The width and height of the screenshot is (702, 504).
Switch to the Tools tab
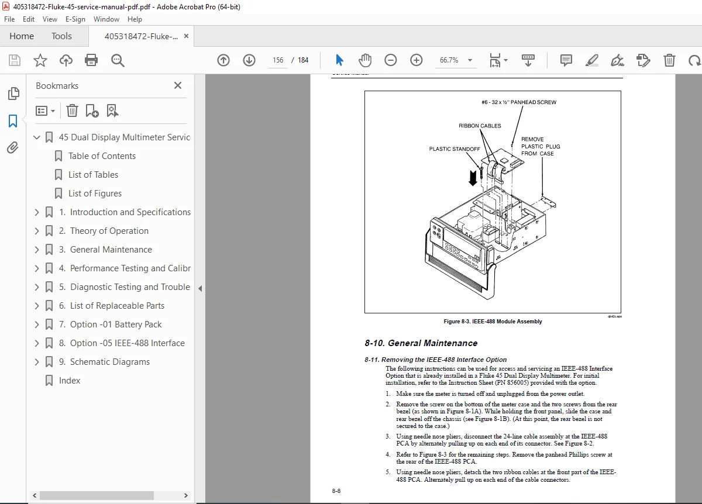[61, 36]
